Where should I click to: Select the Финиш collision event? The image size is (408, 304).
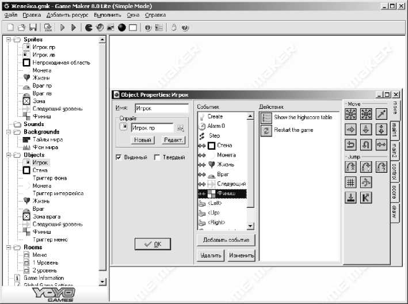(222, 193)
